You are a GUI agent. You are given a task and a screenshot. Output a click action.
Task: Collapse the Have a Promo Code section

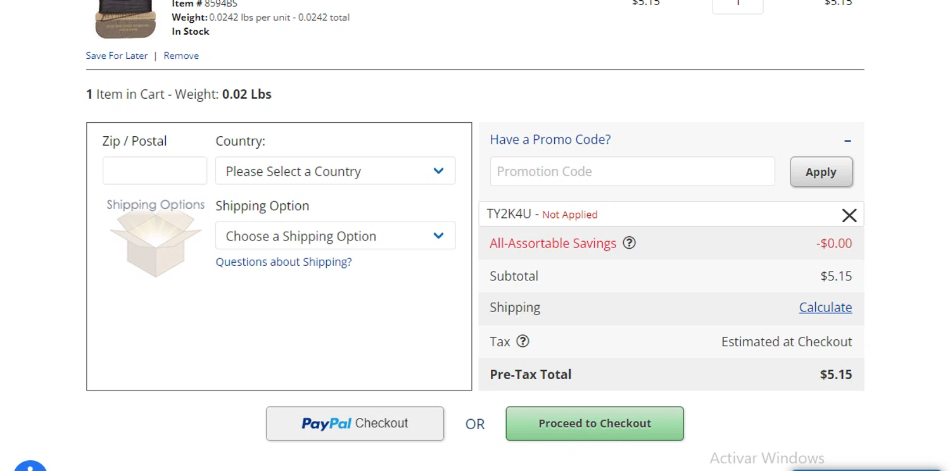(847, 141)
